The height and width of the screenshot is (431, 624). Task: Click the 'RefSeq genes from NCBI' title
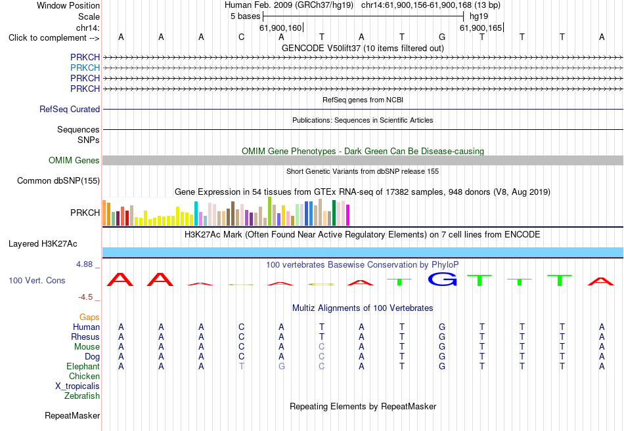(363, 100)
